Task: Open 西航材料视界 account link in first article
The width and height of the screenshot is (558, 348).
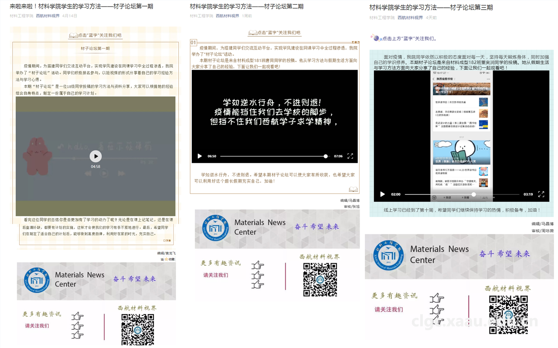Action: pos(48,16)
